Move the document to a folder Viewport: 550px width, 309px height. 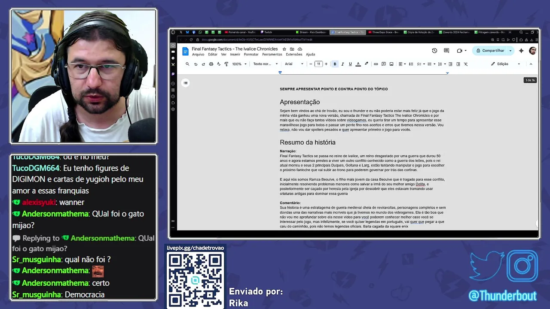[x=292, y=49]
